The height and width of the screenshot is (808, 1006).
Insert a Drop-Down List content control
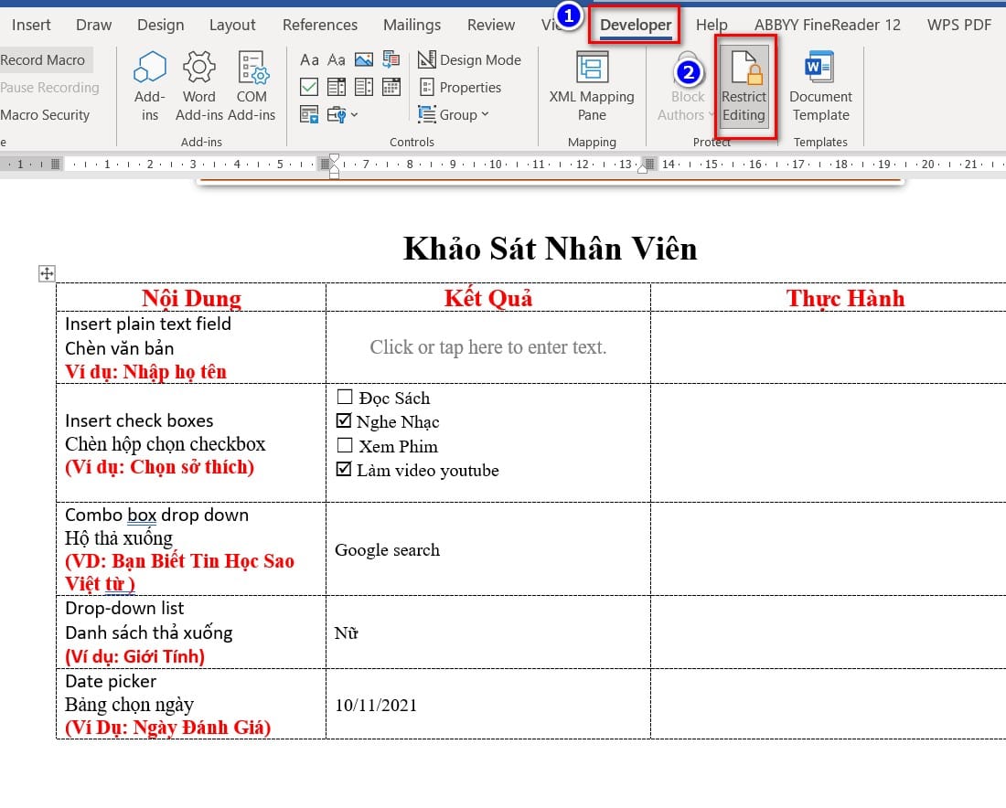click(x=364, y=87)
